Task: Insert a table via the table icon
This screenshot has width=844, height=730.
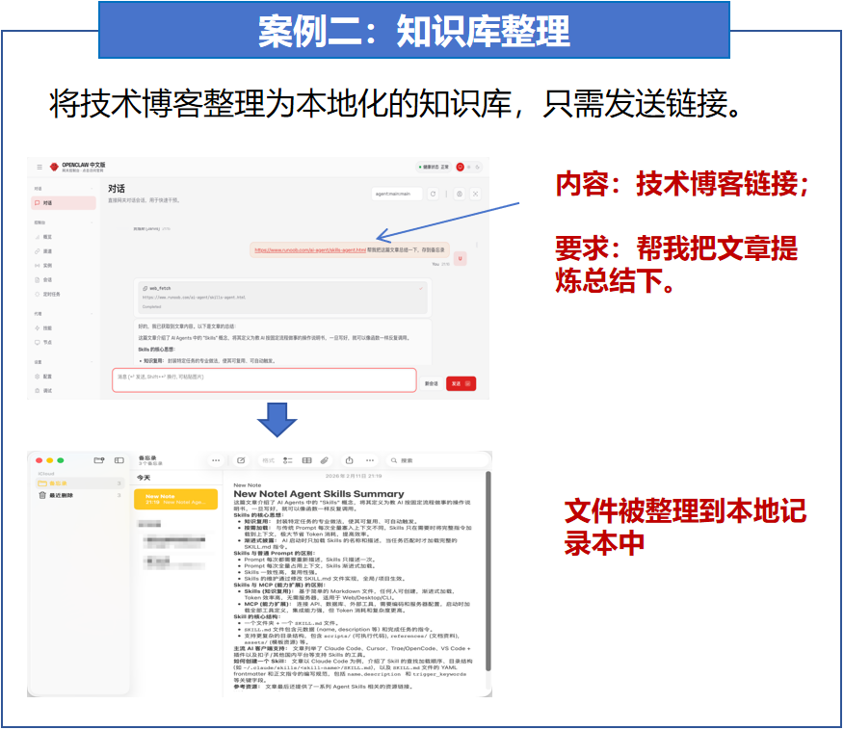Action: tap(307, 460)
